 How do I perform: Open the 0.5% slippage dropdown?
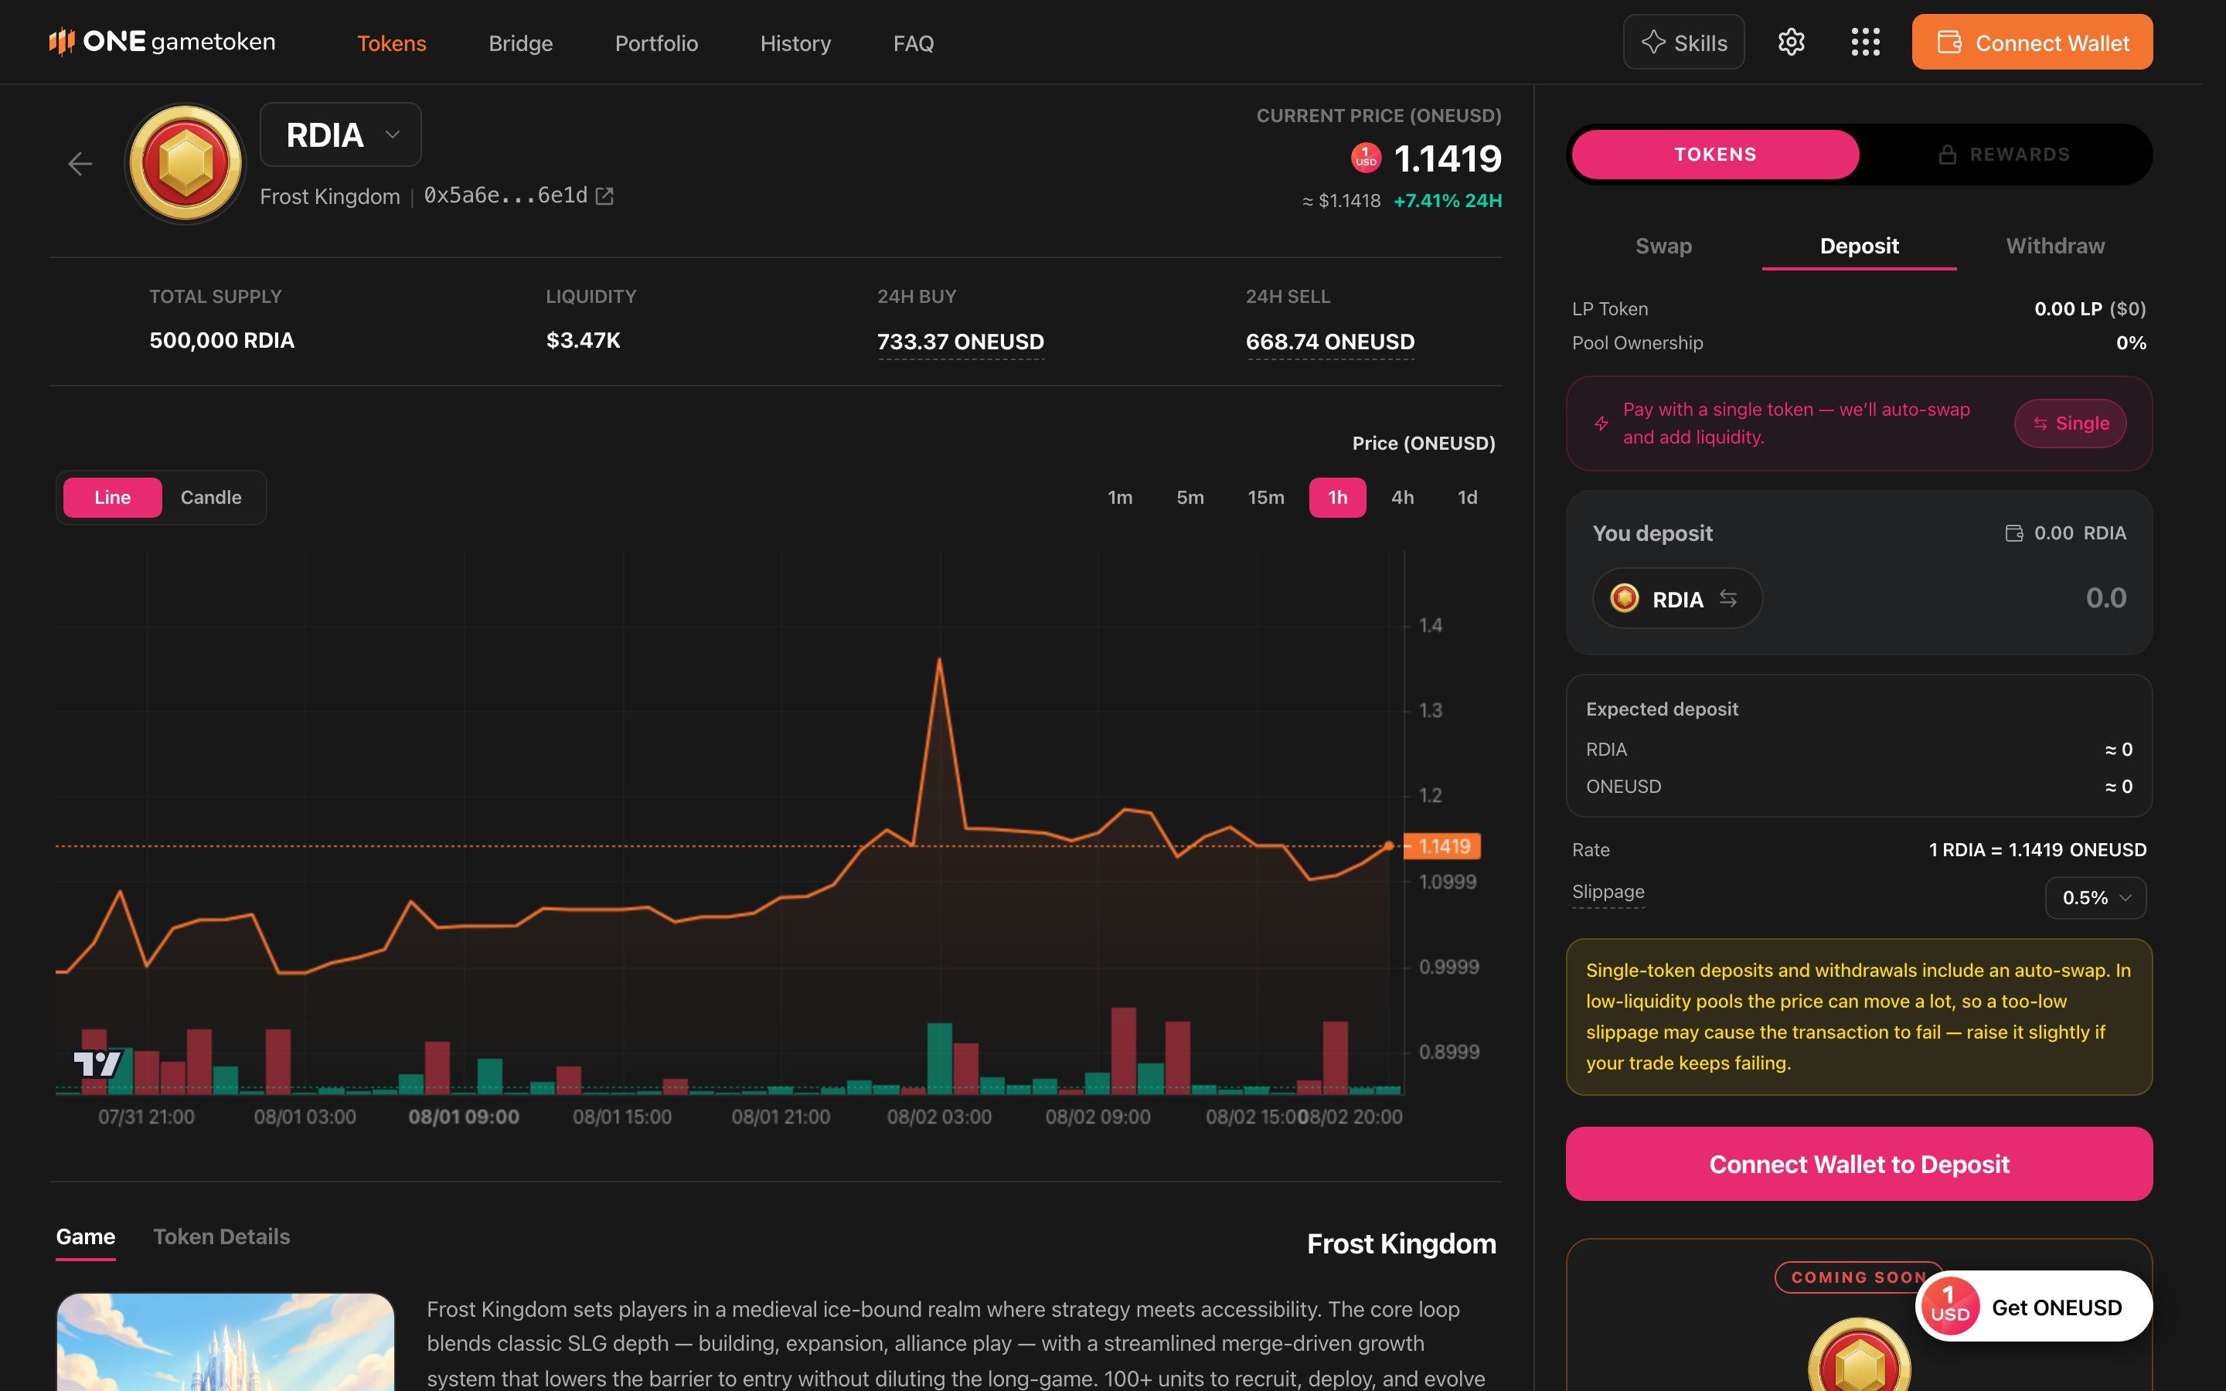pos(2095,898)
